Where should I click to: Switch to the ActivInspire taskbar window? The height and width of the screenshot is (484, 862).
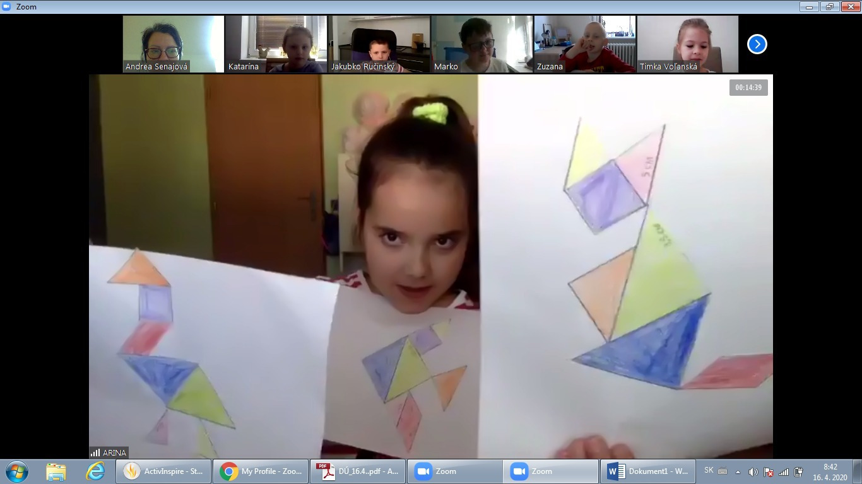163,471
